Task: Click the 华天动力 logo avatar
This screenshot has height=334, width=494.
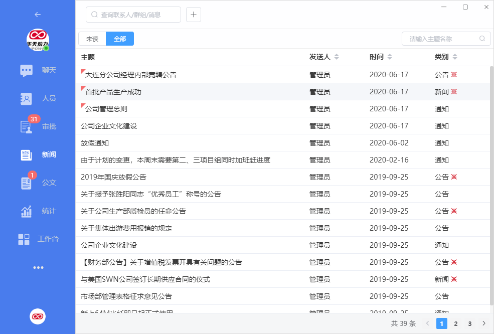Action: click(x=38, y=39)
